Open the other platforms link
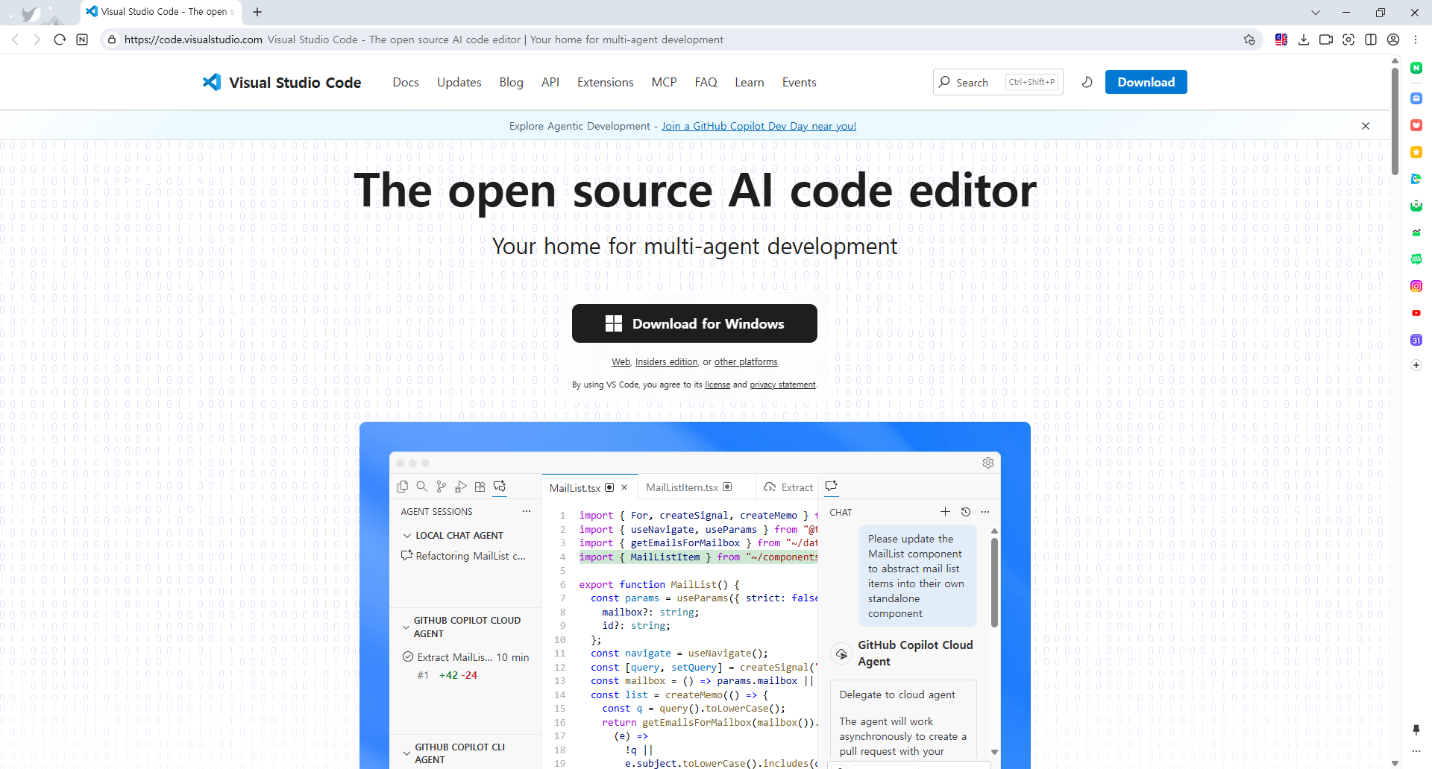 pyautogui.click(x=746, y=362)
